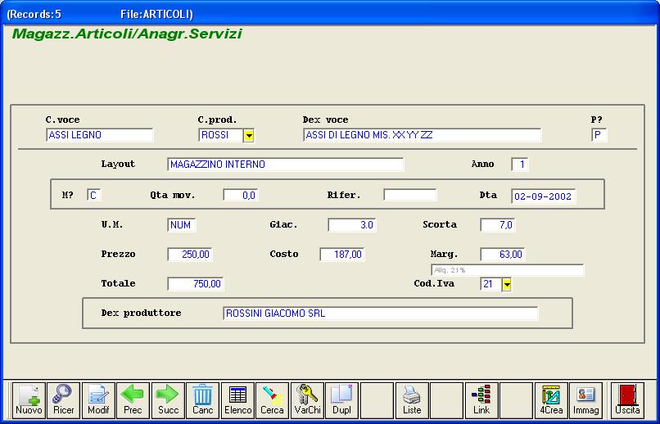Click the U.M. field NUM
The image size is (660, 424).
(182, 225)
